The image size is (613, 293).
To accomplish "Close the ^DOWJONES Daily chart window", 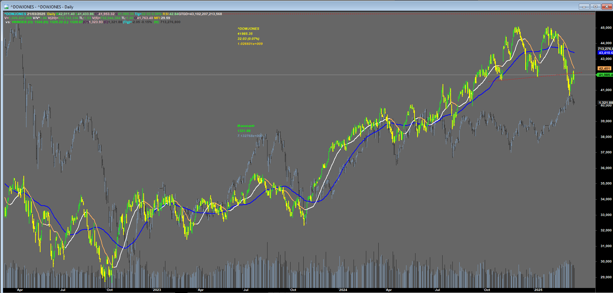I will [x=607, y=6].
